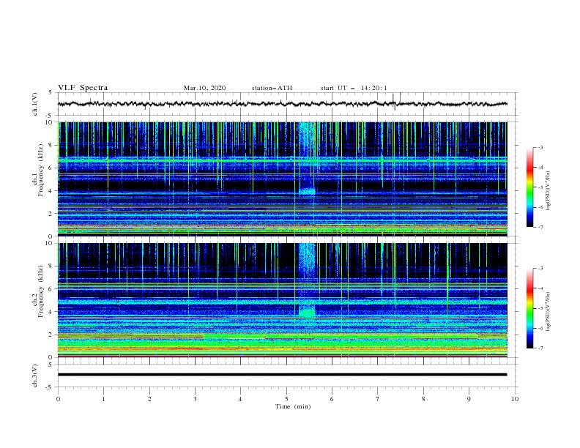Click the 'station=ATH' label
This screenshot has width=580, height=448.
click(x=272, y=88)
